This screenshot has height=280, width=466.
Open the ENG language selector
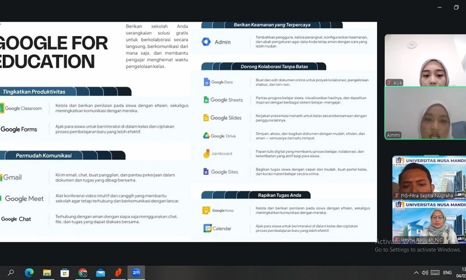tap(447, 273)
